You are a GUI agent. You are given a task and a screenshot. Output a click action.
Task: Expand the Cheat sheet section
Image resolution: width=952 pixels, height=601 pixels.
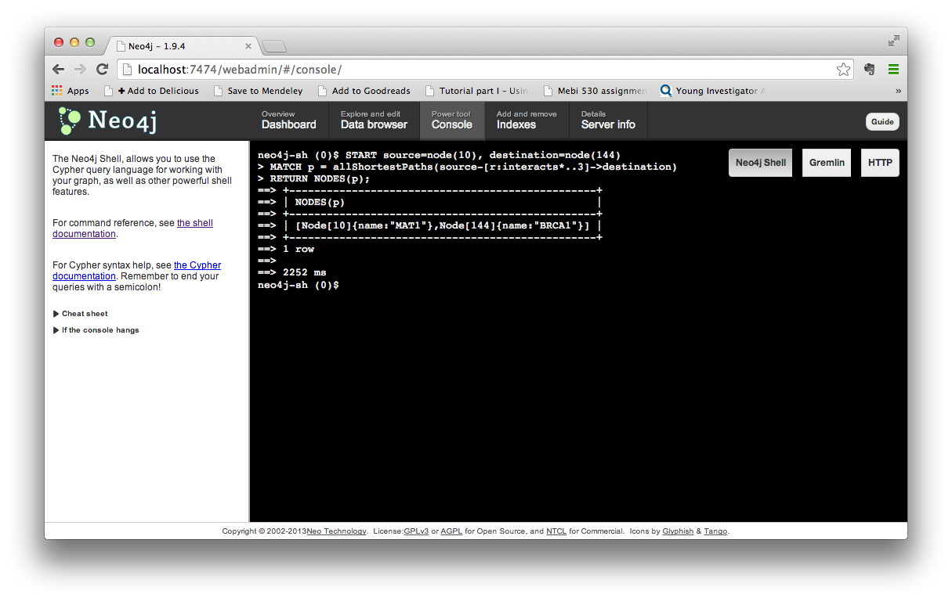click(81, 314)
